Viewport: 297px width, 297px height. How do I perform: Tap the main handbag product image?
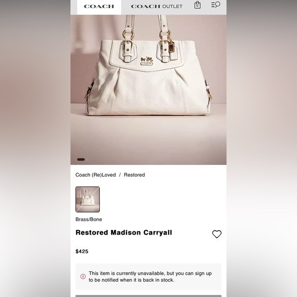pos(148,90)
